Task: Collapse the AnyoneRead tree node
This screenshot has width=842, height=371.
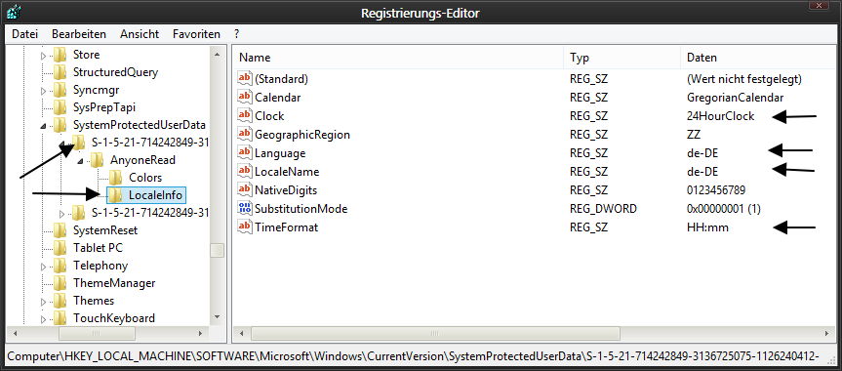Action: click(81, 161)
